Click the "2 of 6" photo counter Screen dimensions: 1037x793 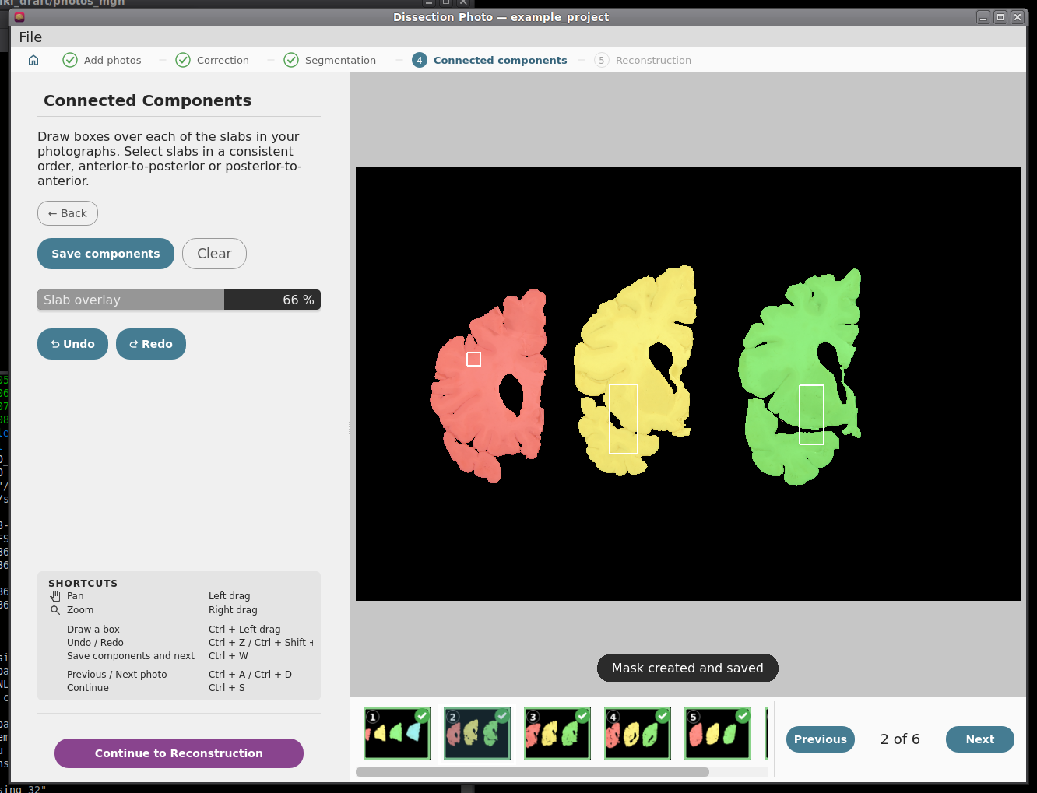pyautogui.click(x=900, y=739)
